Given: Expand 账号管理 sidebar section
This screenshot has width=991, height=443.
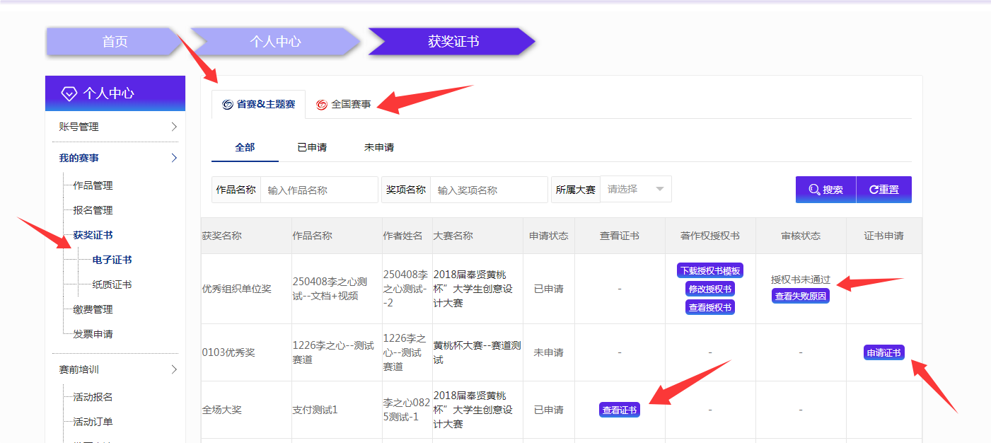Looking at the screenshot, I should pyautogui.click(x=174, y=127).
